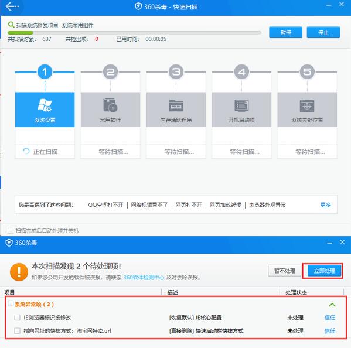Select step 3 circle marker
Screen dimensions: 351x348
176,72
